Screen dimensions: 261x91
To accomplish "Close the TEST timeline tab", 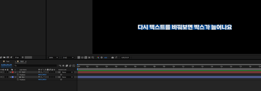I will 15,61.
